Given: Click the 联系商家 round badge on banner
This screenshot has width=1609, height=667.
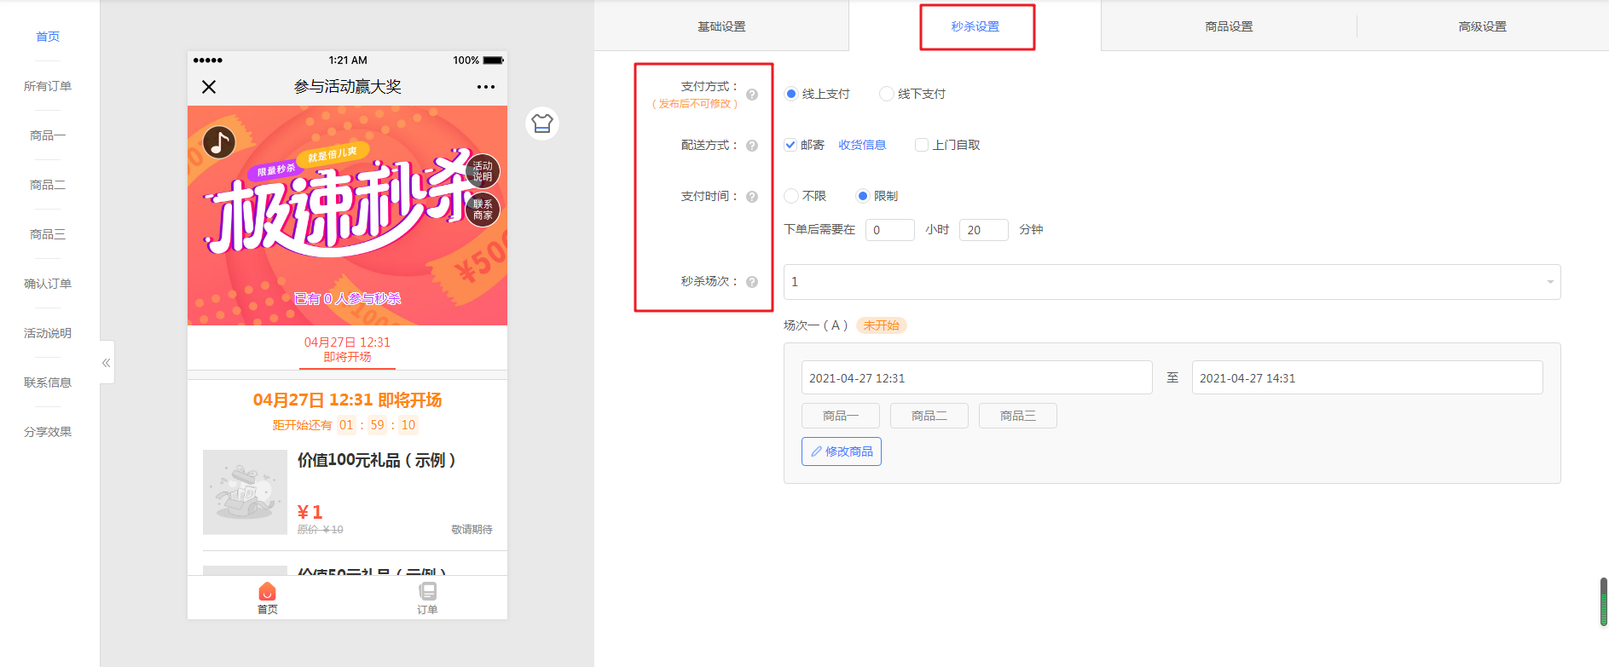Looking at the screenshot, I should (x=483, y=210).
